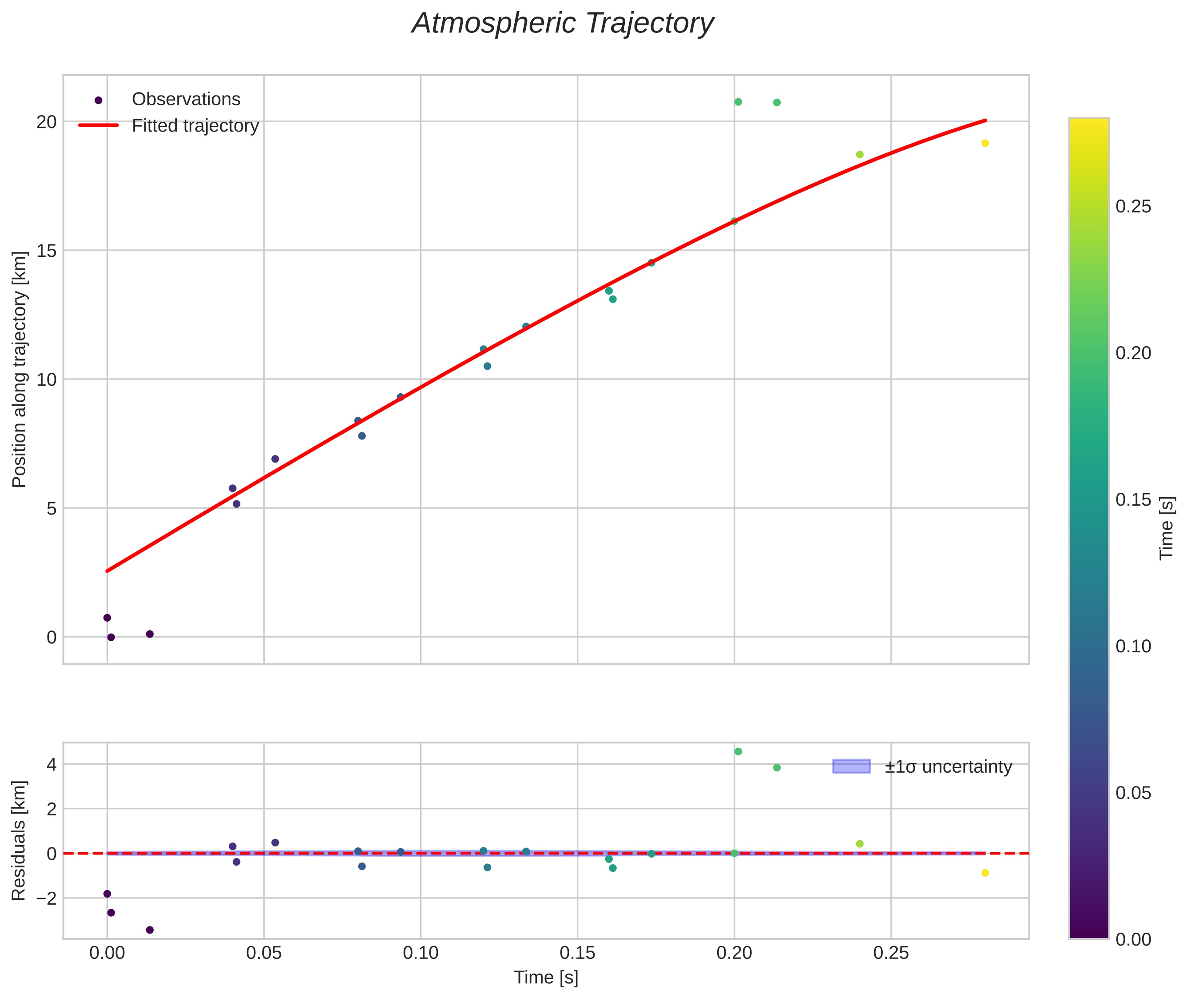Image resolution: width=1187 pixels, height=998 pixels.
Task: Click the 'Position along trajectory [km]' axis label
Action: point(19,369)
